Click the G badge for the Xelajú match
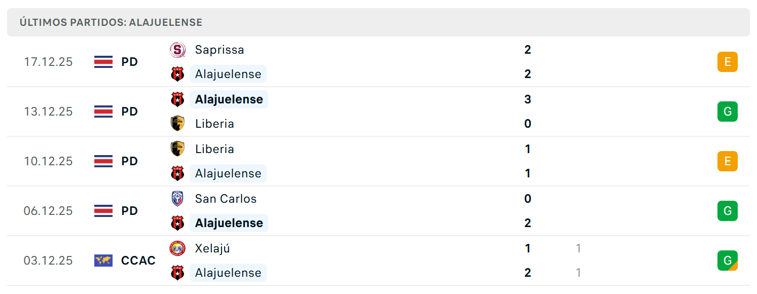Screen dimensions: 757x294 point(728,261)
